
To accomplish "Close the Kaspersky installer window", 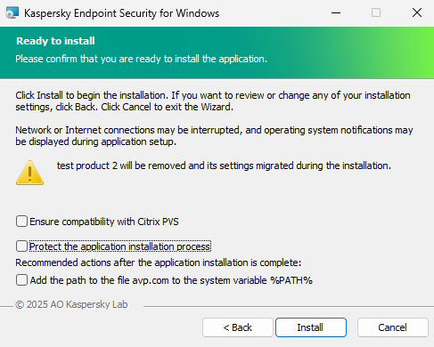I will 417,12.
